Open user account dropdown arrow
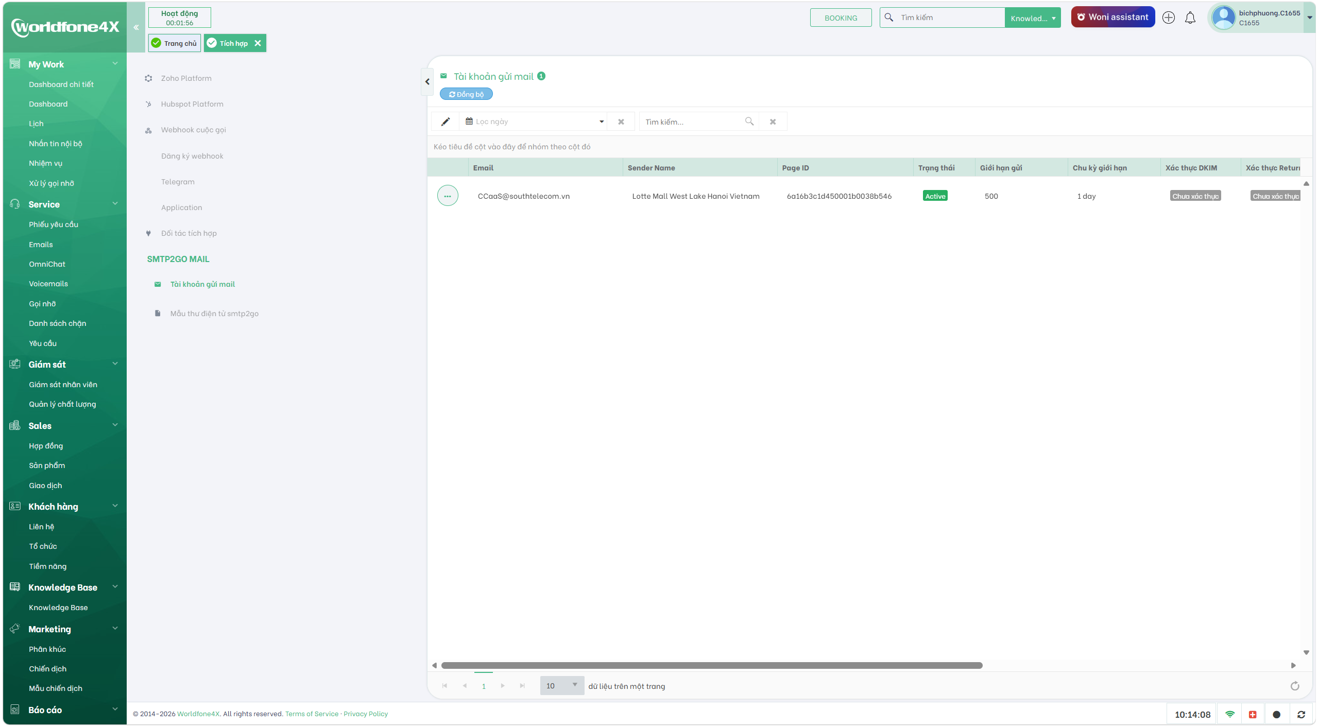Screen dimensions: 1318x727 (x=1310, y=18)
